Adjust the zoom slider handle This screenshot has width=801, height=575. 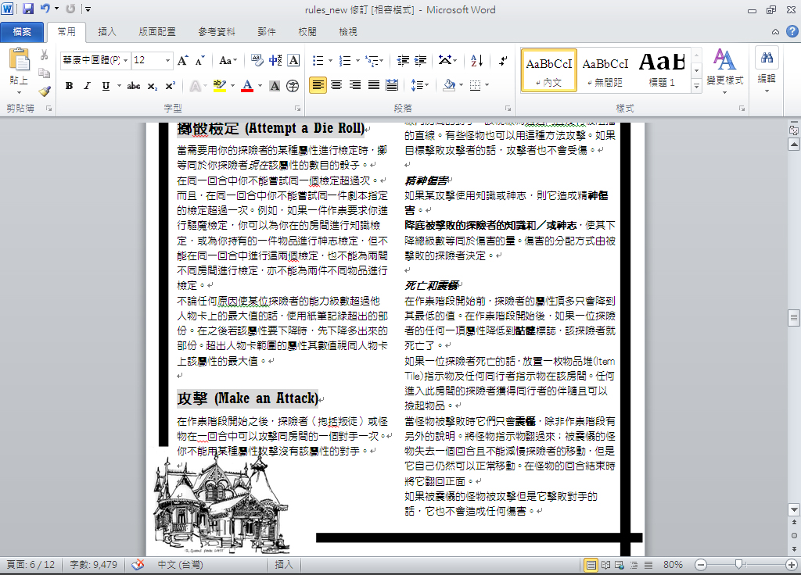point(738,564)
